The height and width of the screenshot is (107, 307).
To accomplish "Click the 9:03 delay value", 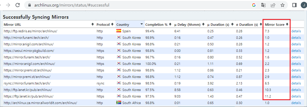I will coord(177,96).
